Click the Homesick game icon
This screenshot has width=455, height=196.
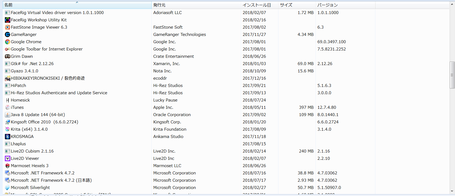pyautogui.click(x=8, y=100)
